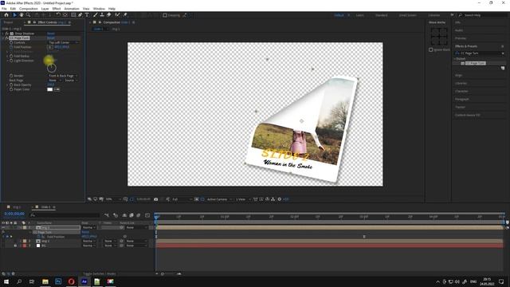This screenshot has height=287, width=510.
Task: Select the Type (T) tool
Action: pyautogui.click(x=87, y=15)
